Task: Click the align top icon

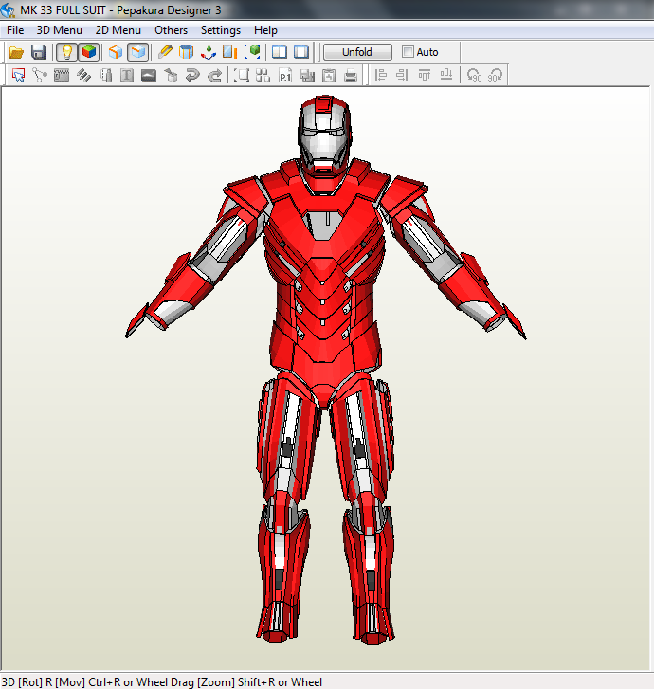Action: [425, 75]
